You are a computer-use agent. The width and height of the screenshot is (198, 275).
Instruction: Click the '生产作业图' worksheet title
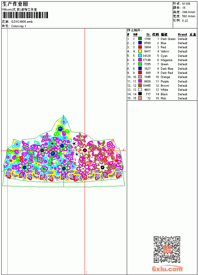[15, 4]
